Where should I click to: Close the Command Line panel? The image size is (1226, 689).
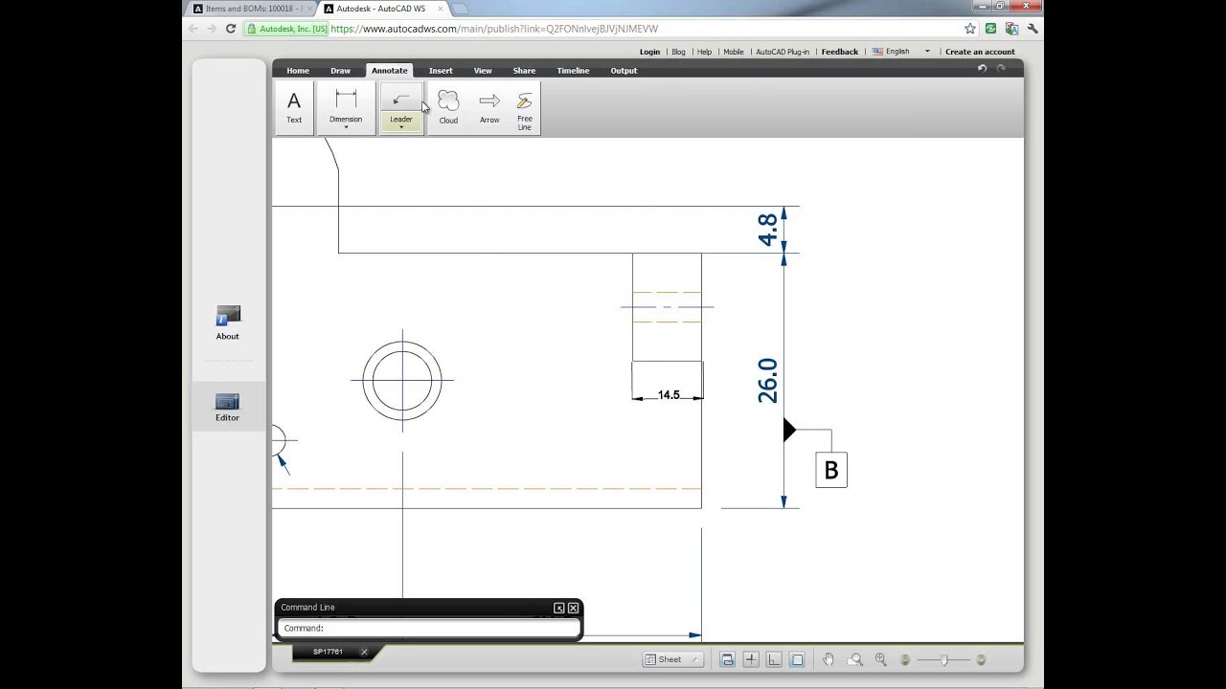pos(573,608)
